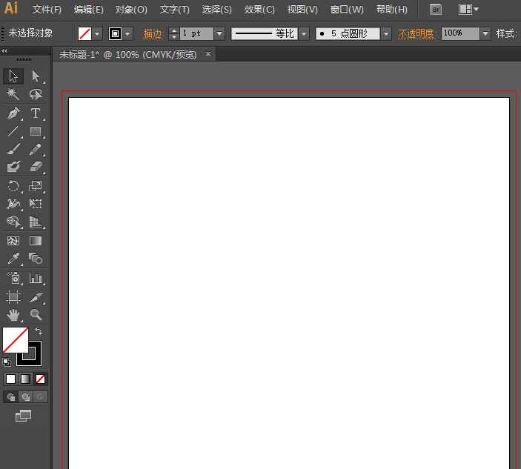
Task: Open opacity 100% dropdown arrow
Action: [485, 33]
